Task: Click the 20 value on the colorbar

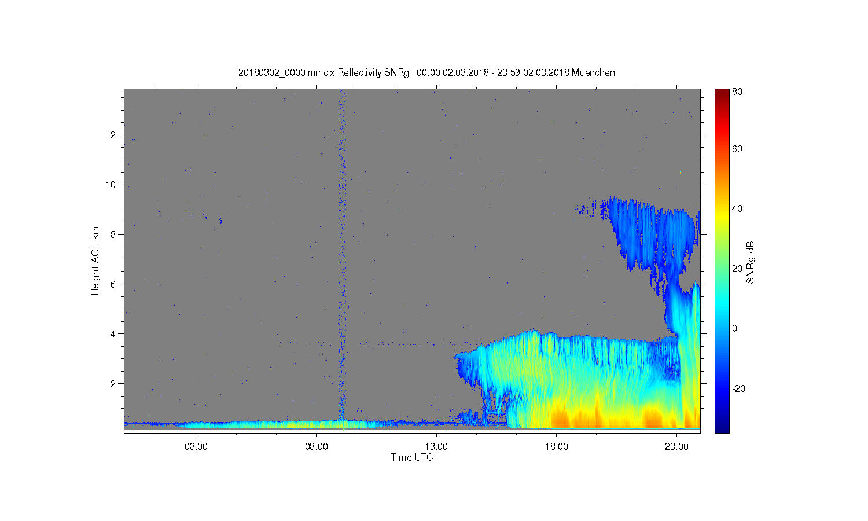Action: [x=737, y=269]
